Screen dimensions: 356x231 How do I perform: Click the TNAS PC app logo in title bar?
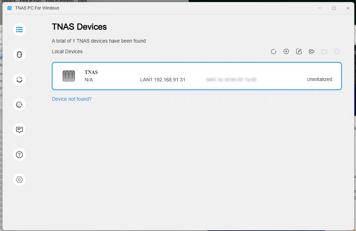10,8
